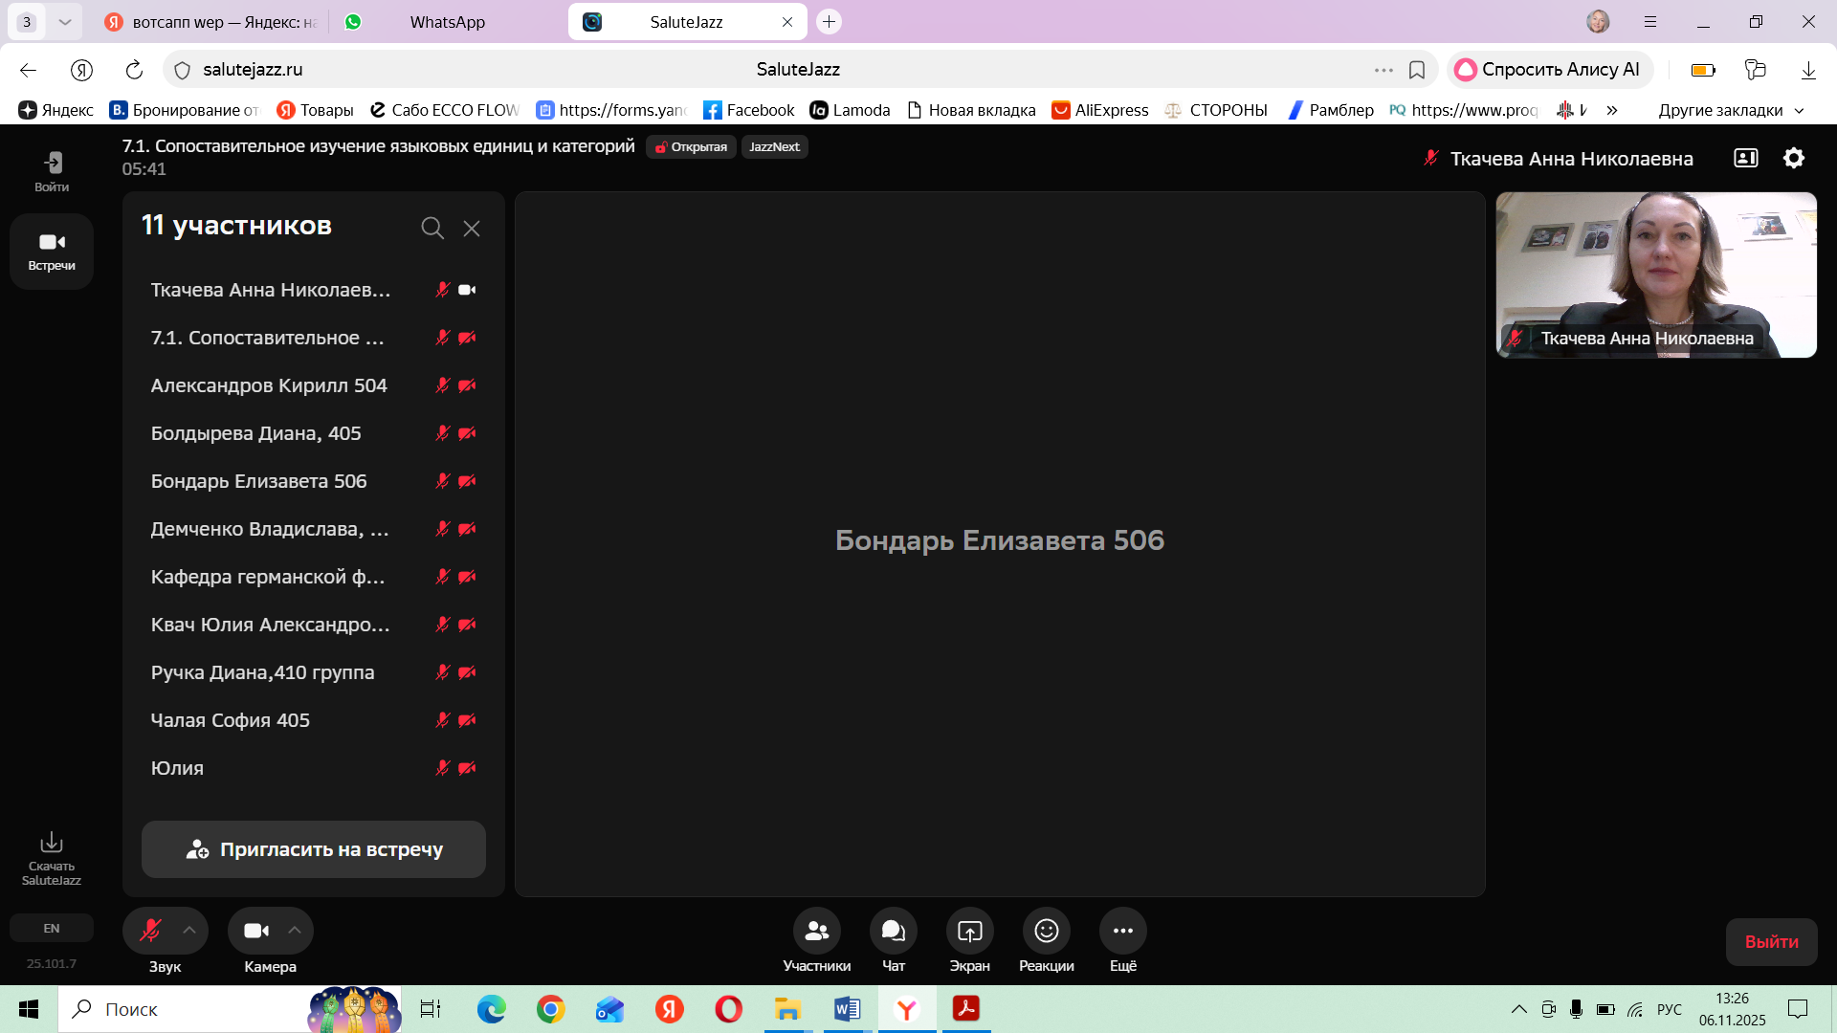
Task: Click the Скачать SaluteJazz download icon
Action: tap(52, 843)
